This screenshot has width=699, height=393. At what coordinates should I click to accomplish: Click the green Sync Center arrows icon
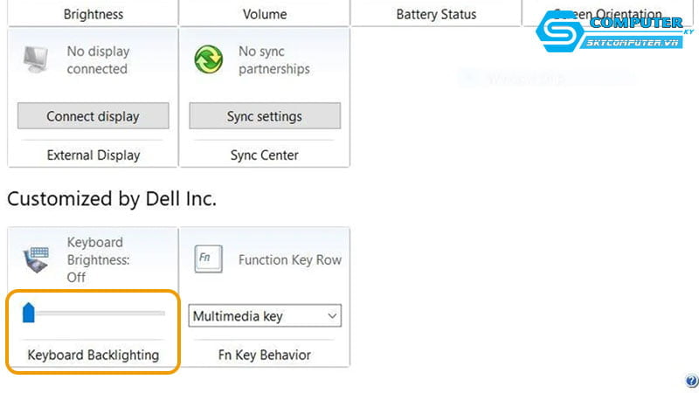[209, 60]
